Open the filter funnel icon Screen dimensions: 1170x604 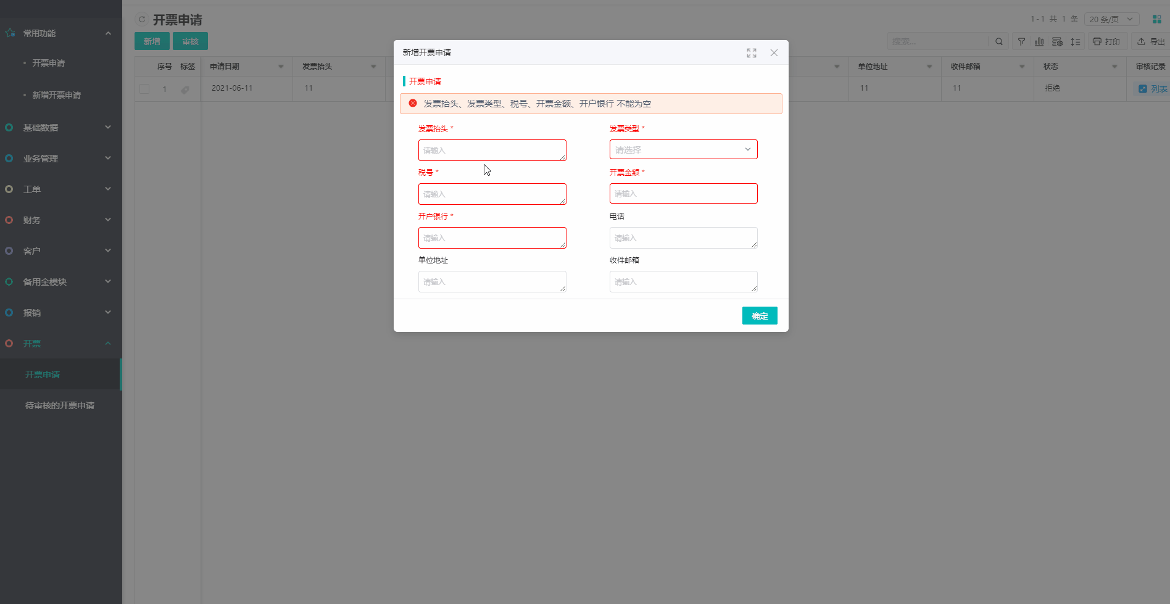1022,42
